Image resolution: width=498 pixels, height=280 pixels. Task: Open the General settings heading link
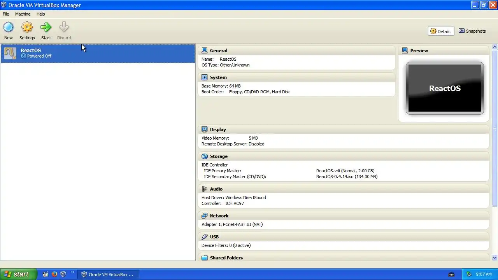[x=219, y=51]
